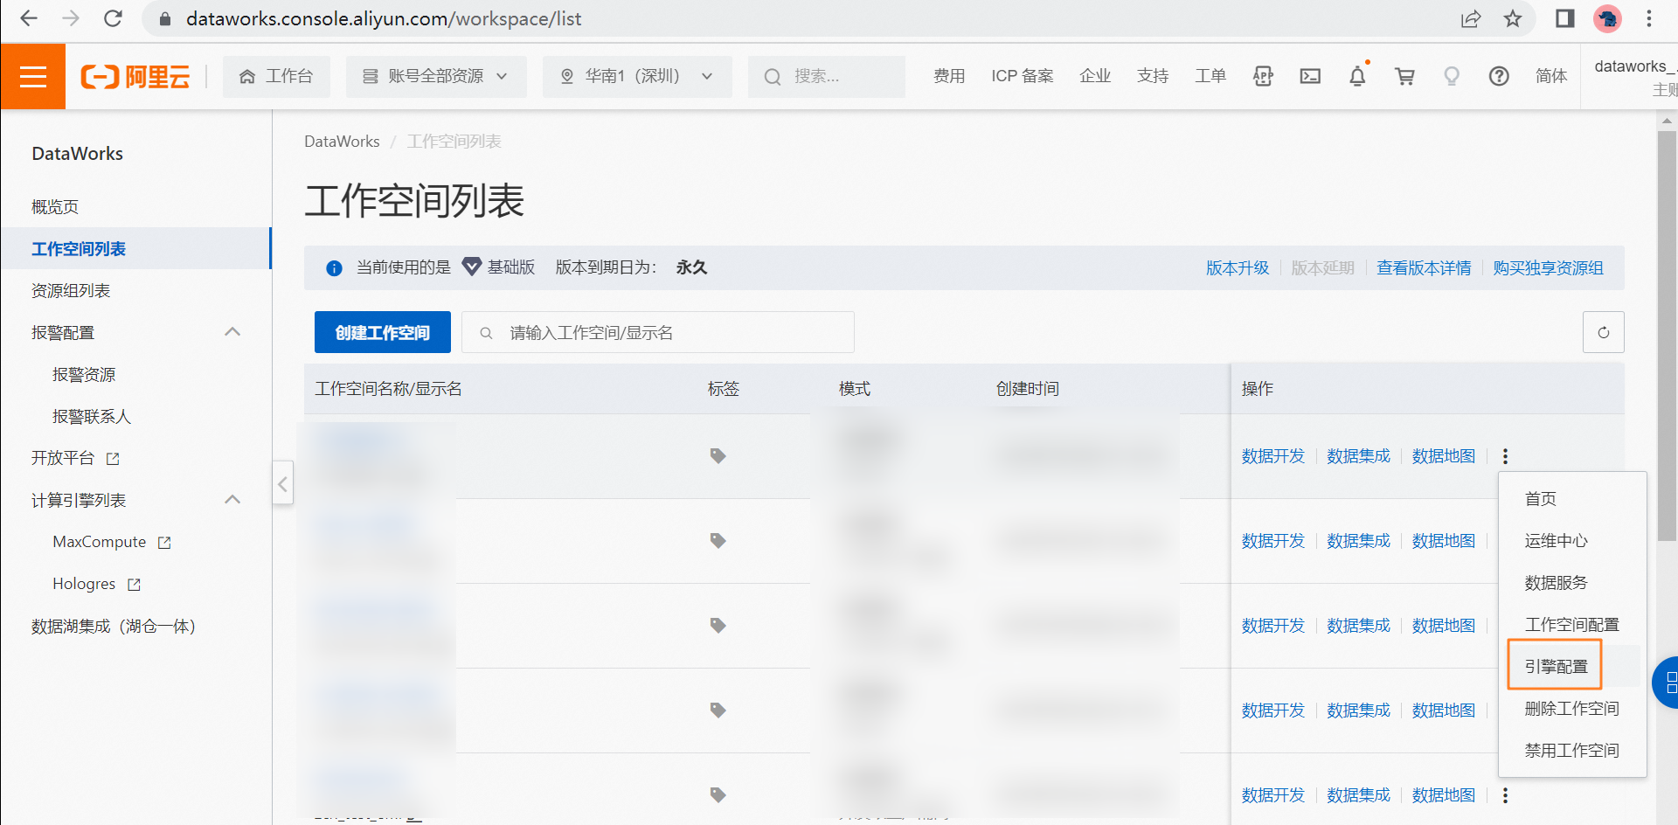1678x825 pixels.
Task: Focus the workspace name search field
Action: [x=658, y=332]
